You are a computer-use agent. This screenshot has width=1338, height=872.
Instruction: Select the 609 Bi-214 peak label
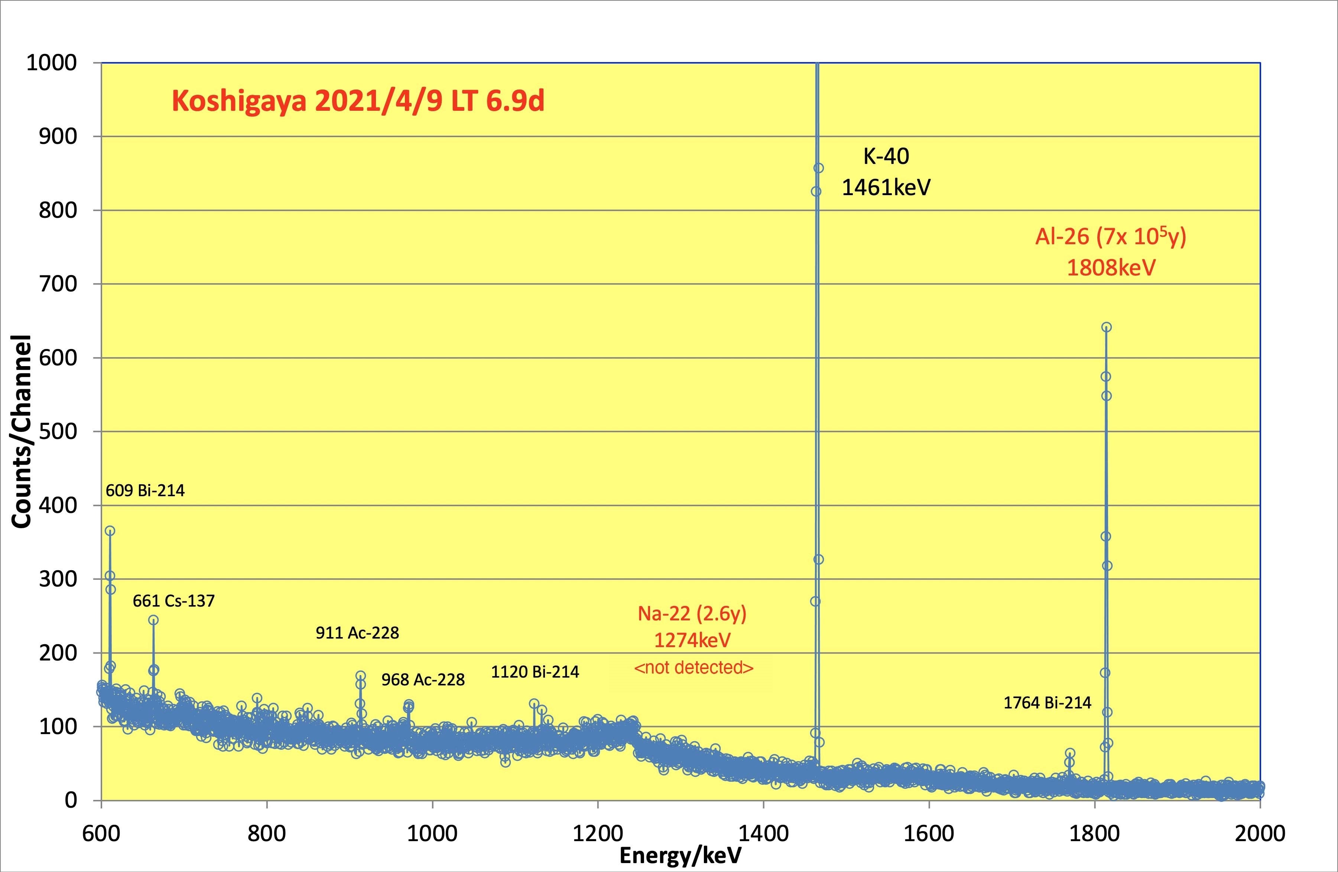145,491
